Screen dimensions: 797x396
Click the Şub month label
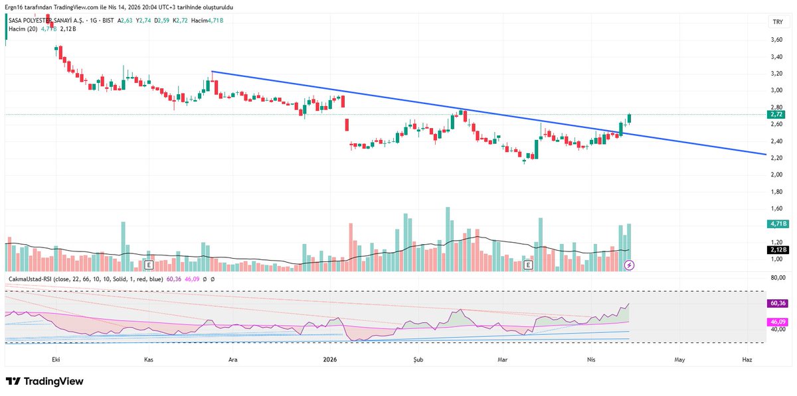tap(418, 360)
